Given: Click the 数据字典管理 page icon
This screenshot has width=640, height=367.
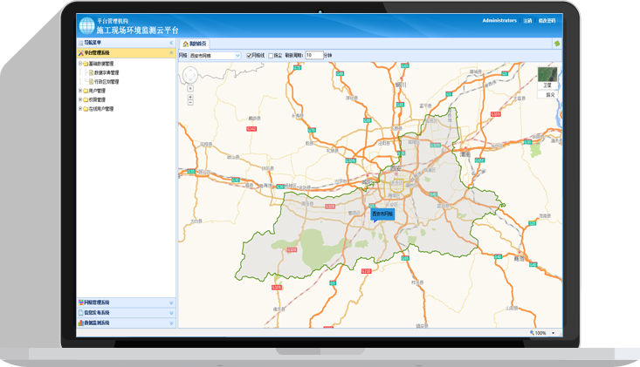Looking at the screenshot, I should 91,72.
